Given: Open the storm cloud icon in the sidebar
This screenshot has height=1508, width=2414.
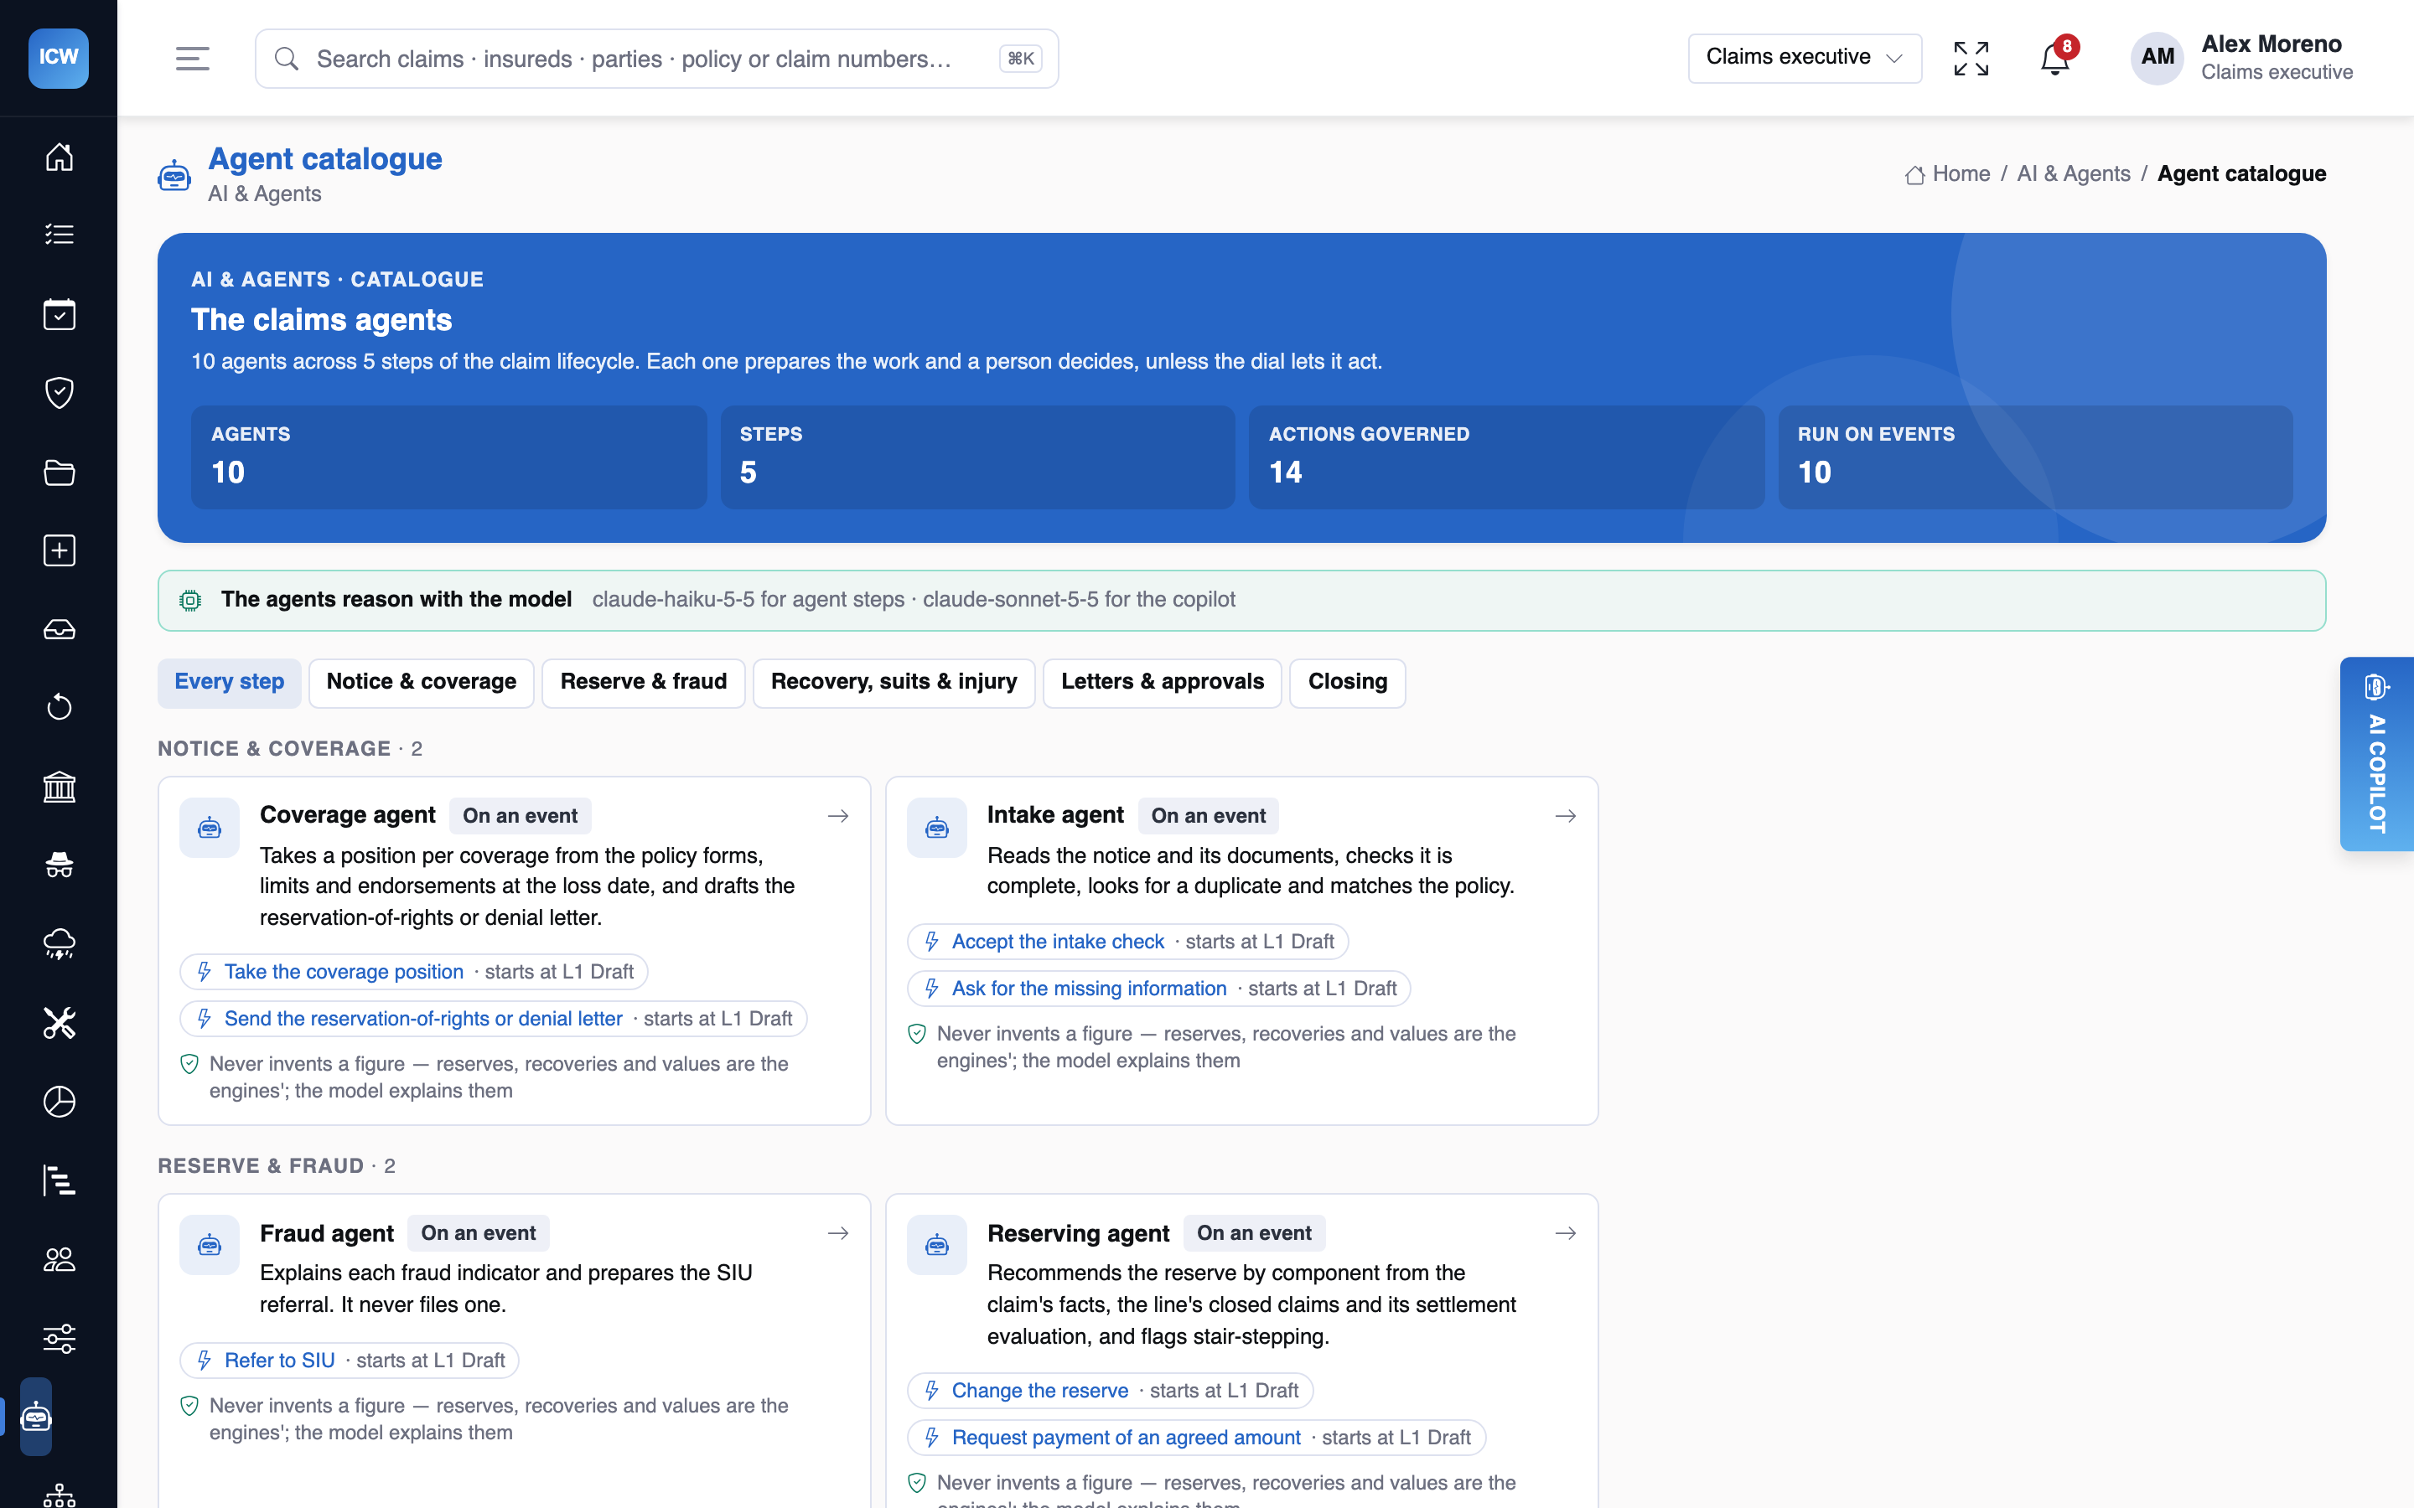Looking at the screenshot, I should 59,943.
